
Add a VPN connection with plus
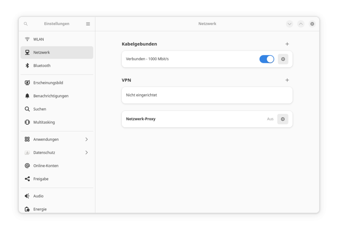287,80
